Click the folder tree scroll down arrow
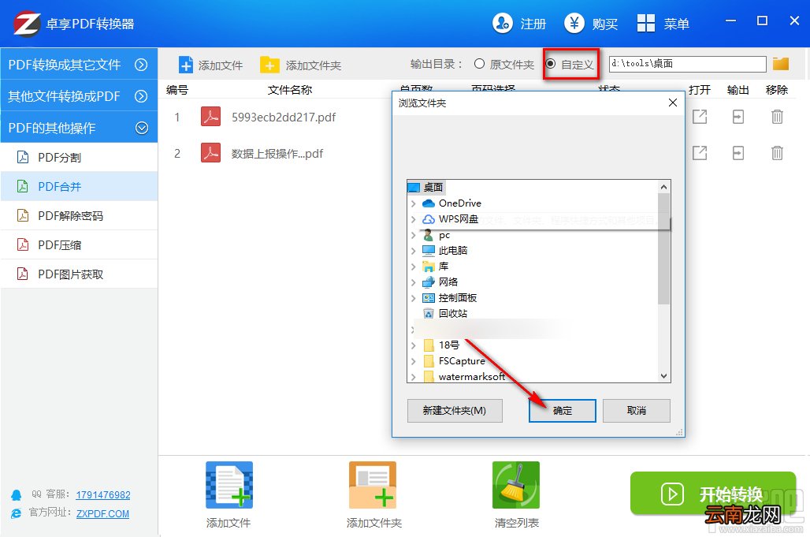810x537 pixels. [x=663, y=376]
